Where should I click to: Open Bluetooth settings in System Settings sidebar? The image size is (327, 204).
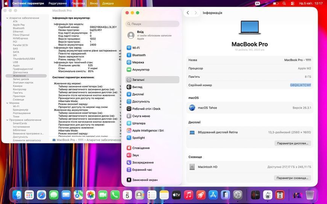[152, 55]
